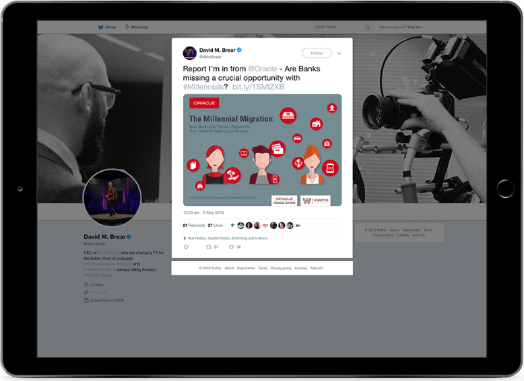The width and height of the screenshot is (524, 381).
Task: Click Ads info in tweet modal footer
Action: coord(317,268)
